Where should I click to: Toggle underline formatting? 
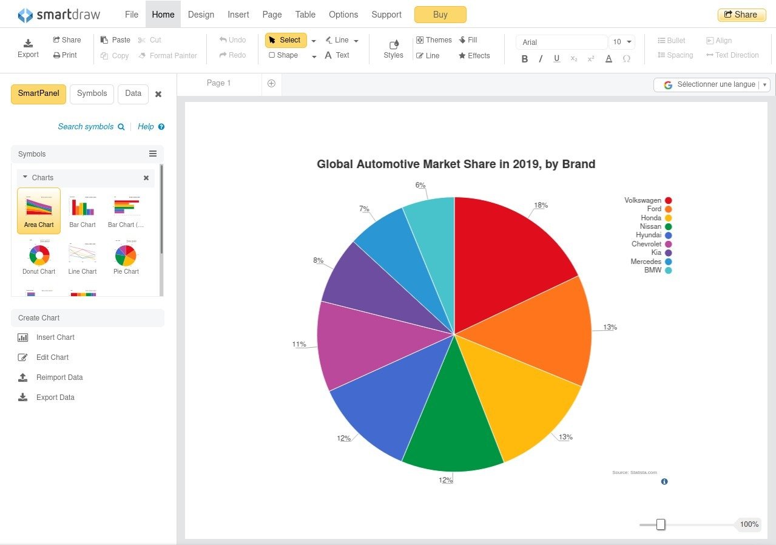tap(556, 59)
